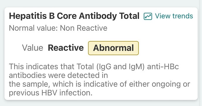Click the word trends next to chart icon
Image resolution: width=202 pixels, height=106 pixels.
click(x=183, y=16)
